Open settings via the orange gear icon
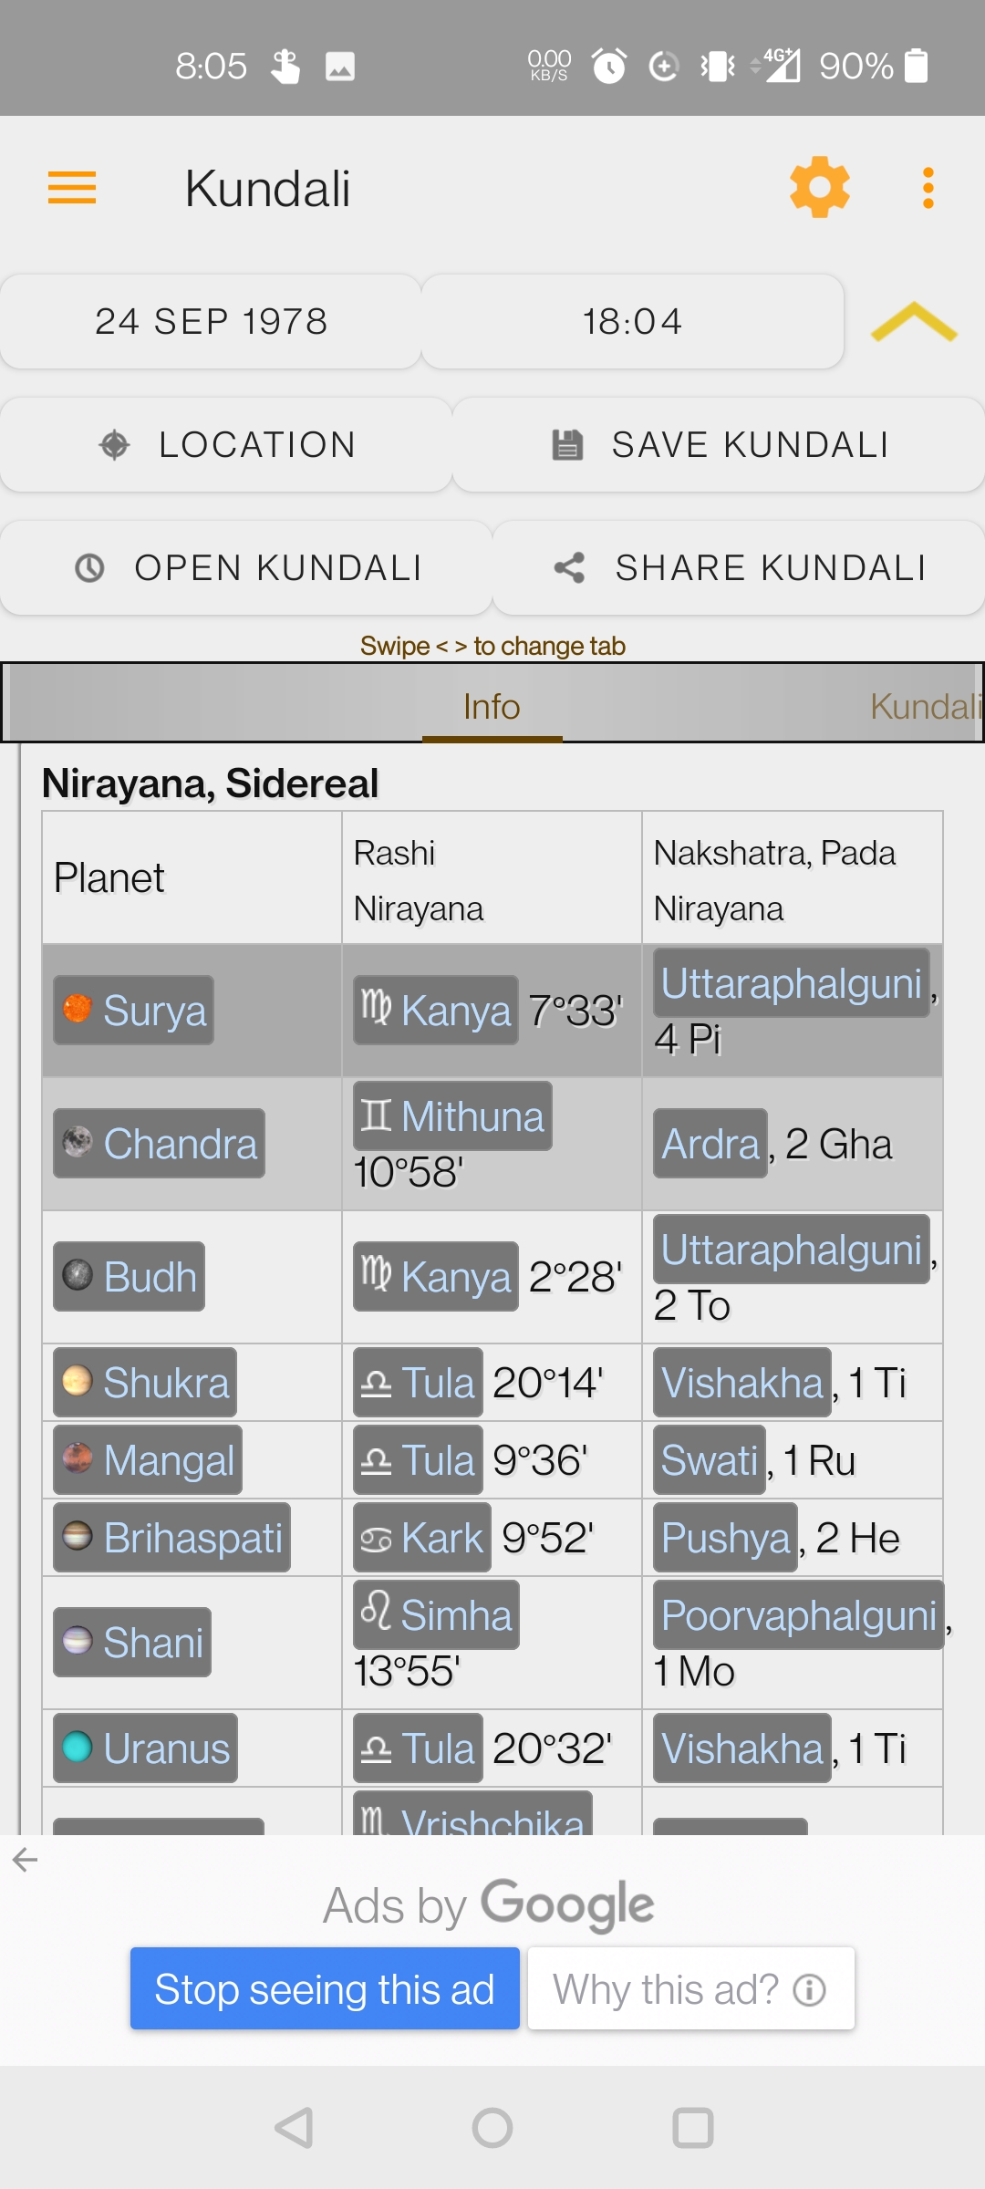The image size is (985, 2189). click(x=819, y=187)
